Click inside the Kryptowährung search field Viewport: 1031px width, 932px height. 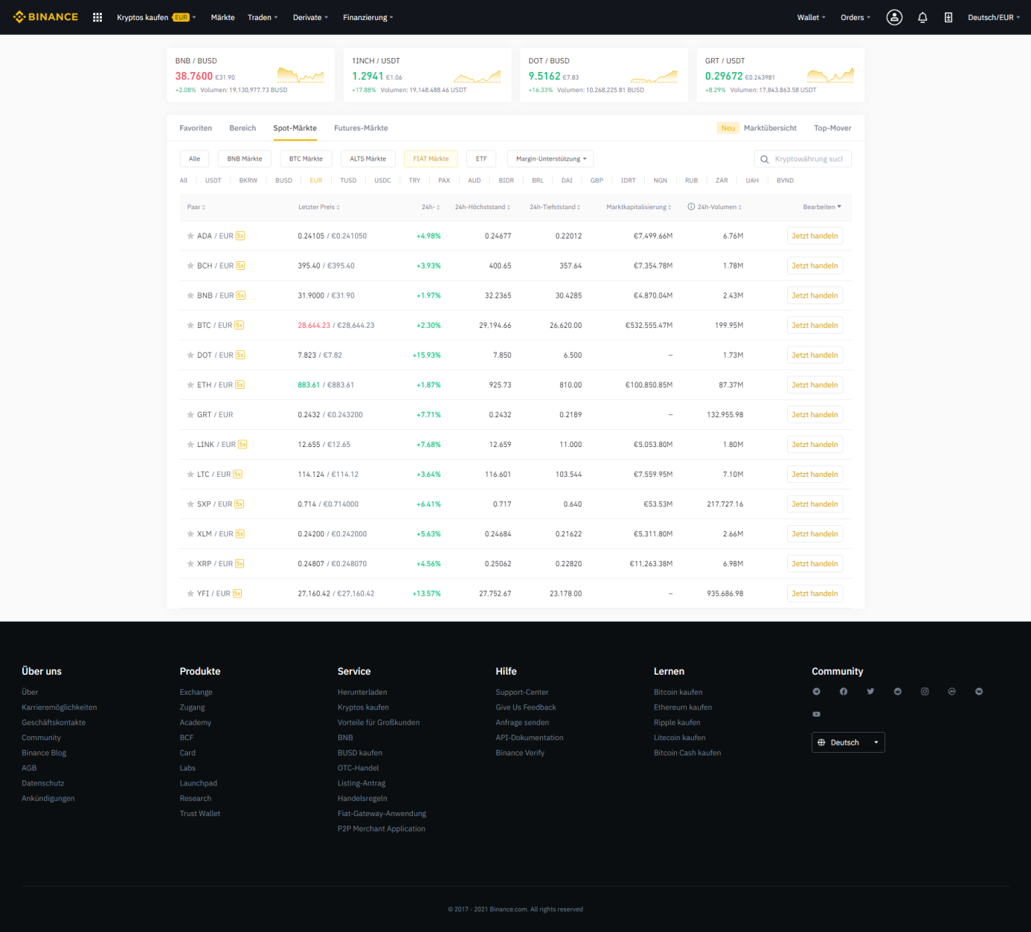pos(807,158)
